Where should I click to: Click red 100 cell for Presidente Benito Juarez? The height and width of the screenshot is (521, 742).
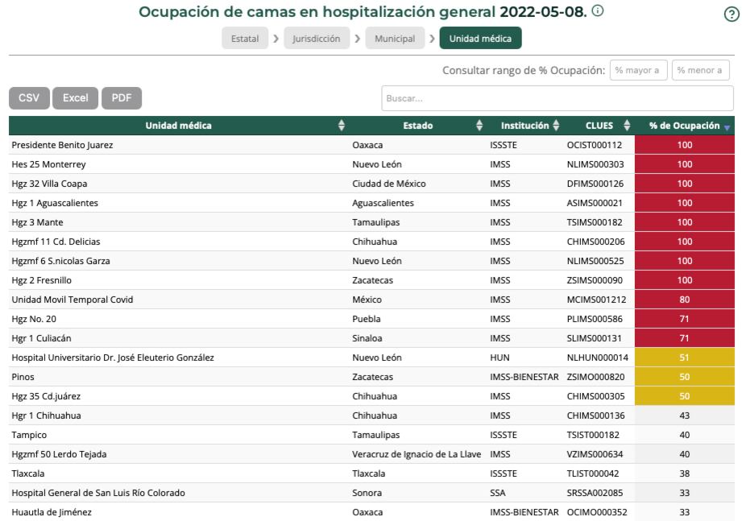point(684,145)
